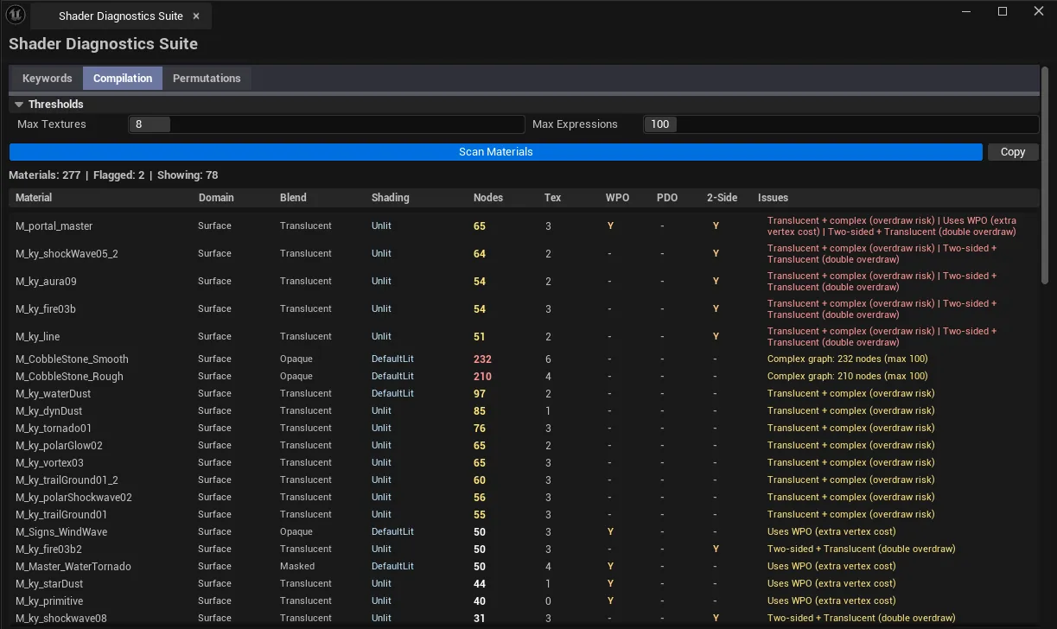The image size is (1057, 629).
Task: Minimize the window
Action: tap(965, 12)
